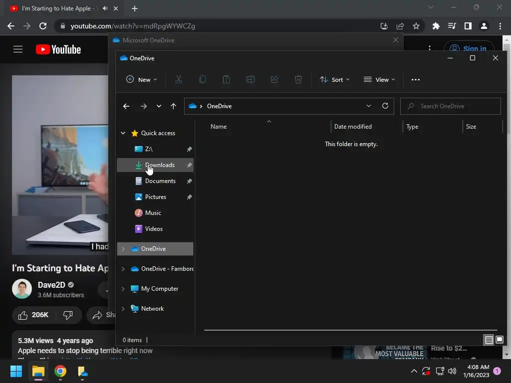511x383 pixels.
Task: Show hidden system tray icons
Action: 414,371
